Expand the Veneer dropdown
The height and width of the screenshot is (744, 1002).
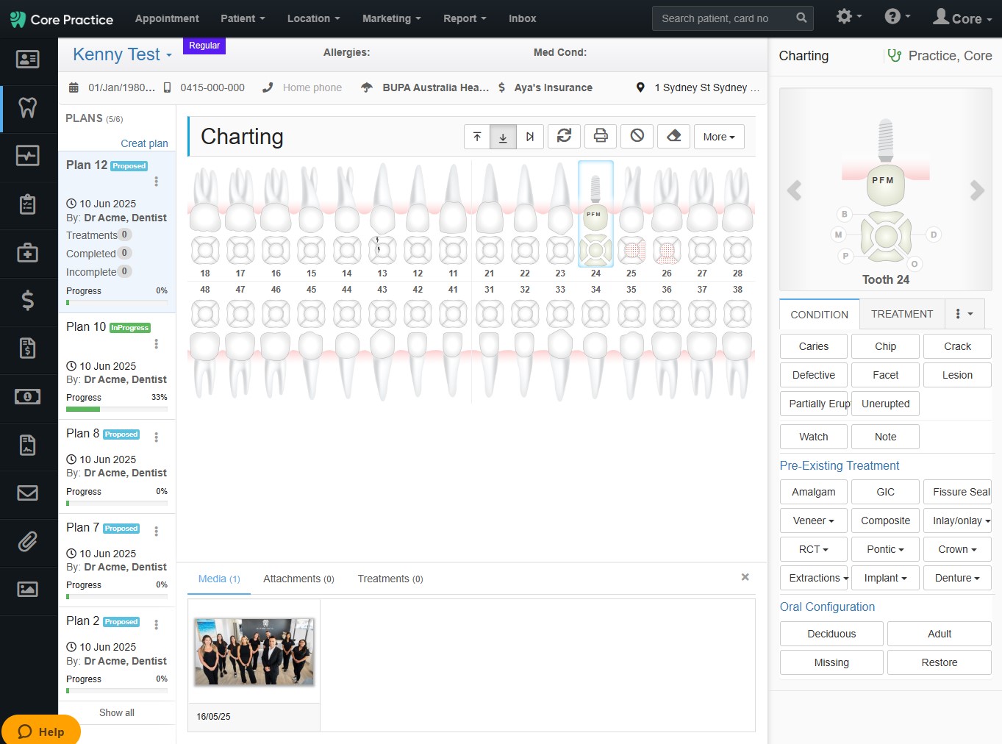(x=814, y=521)
